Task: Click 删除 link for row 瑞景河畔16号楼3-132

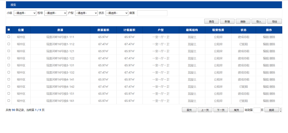Action: click(x=272, y=72)
